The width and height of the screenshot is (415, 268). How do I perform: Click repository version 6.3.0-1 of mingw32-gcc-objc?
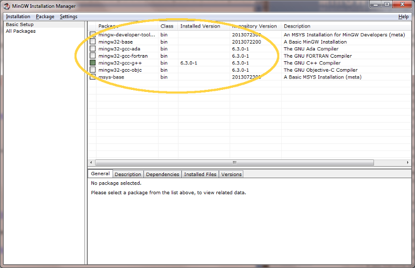[x=240, y=70]
